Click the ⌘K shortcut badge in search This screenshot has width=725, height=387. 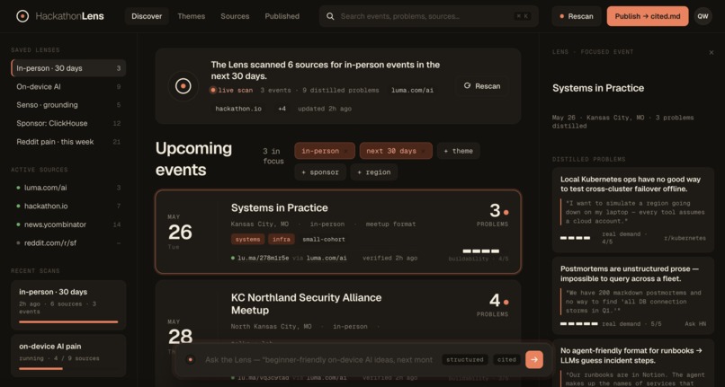(x=523, y=16)
